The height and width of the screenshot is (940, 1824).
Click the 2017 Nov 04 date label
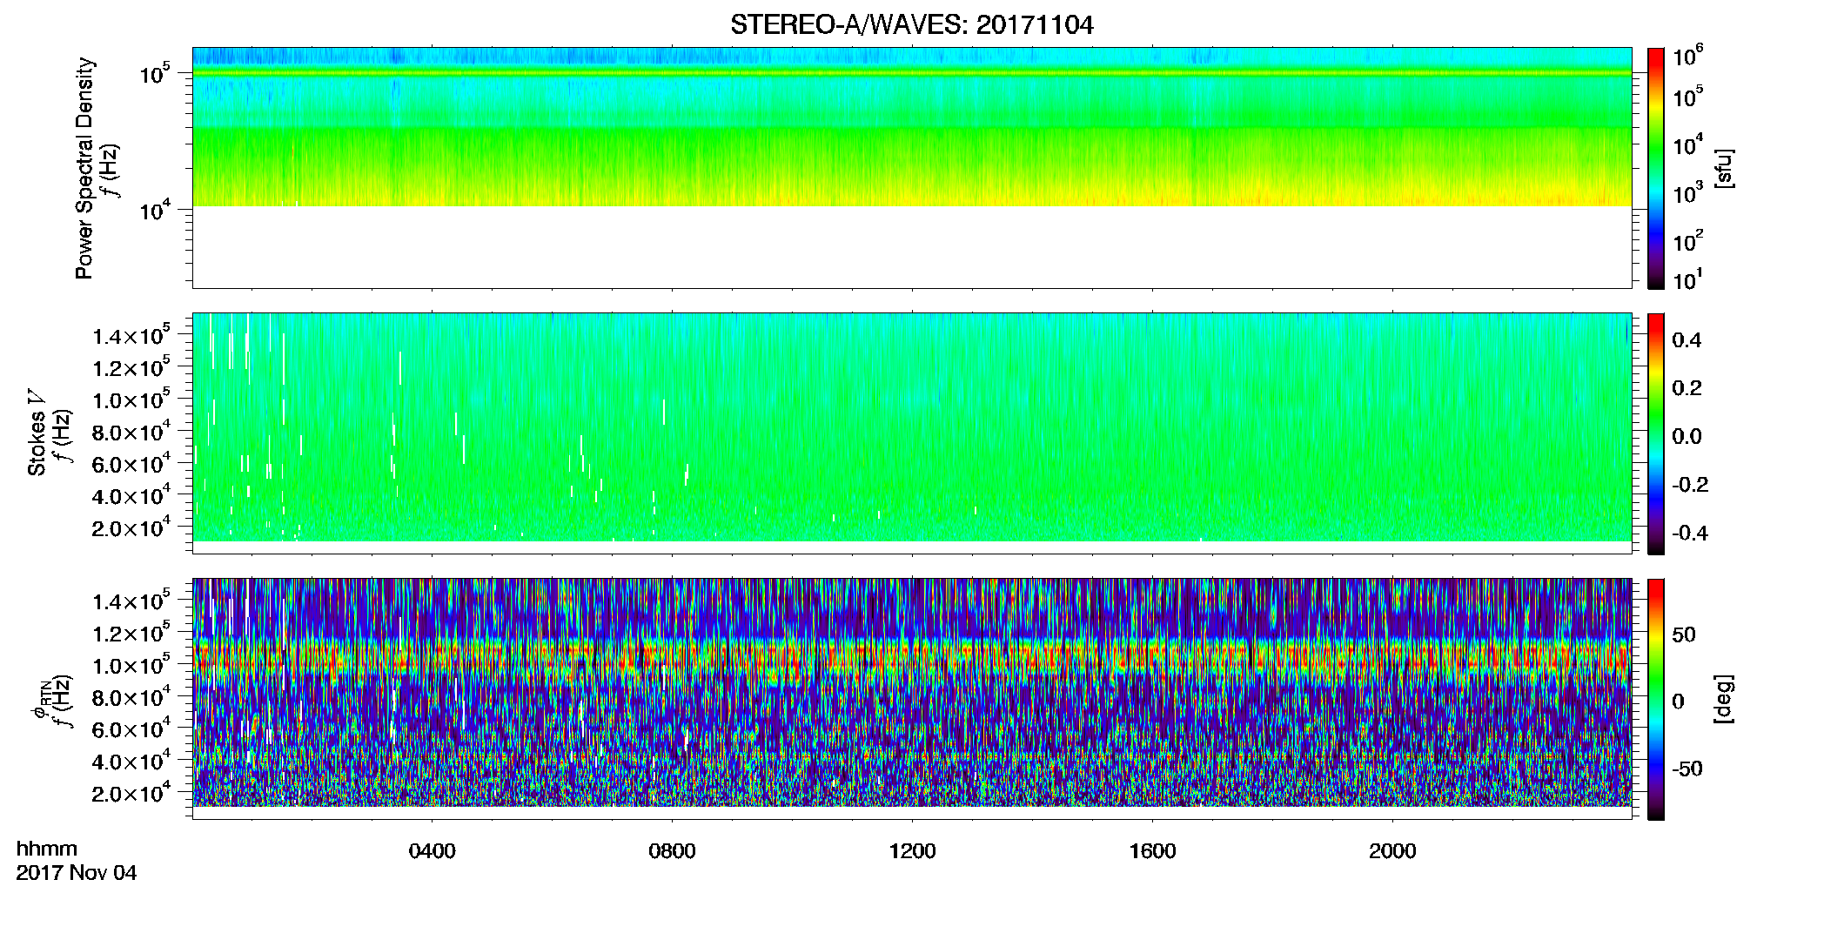click(77, 873)
